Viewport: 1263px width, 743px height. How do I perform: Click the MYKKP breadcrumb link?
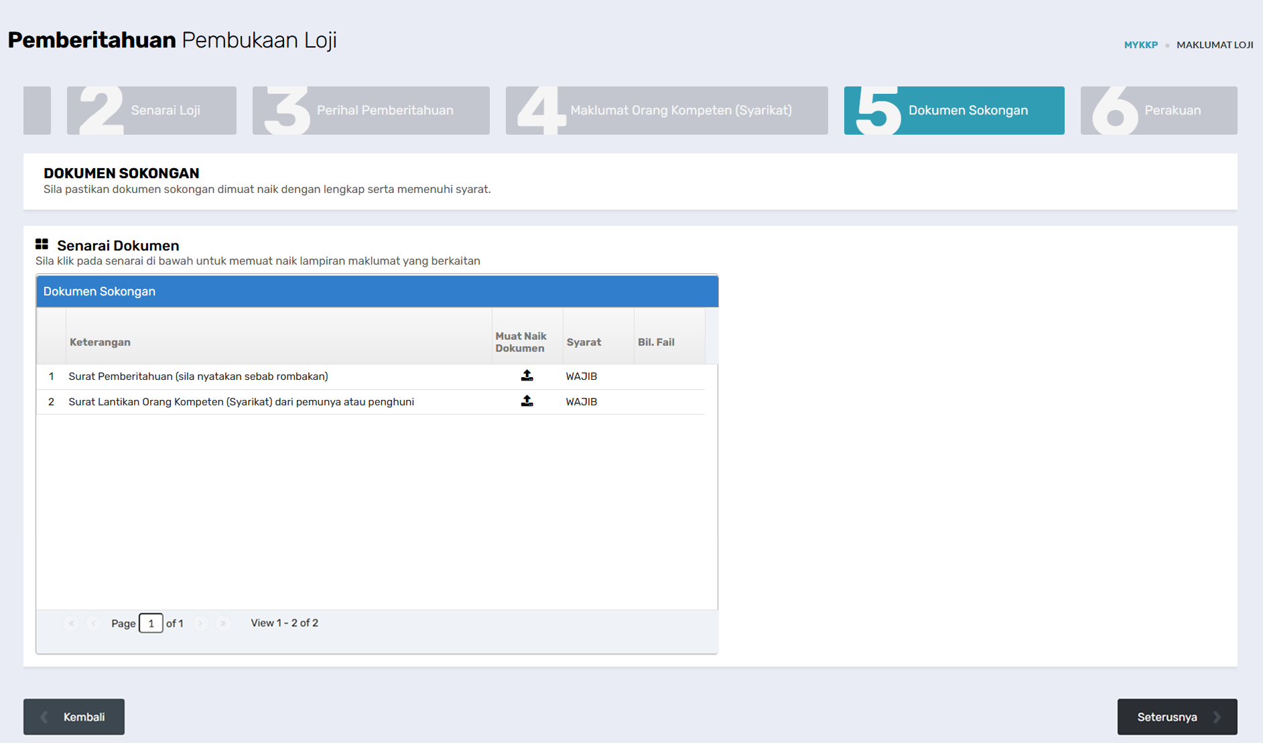(1141, 45)
